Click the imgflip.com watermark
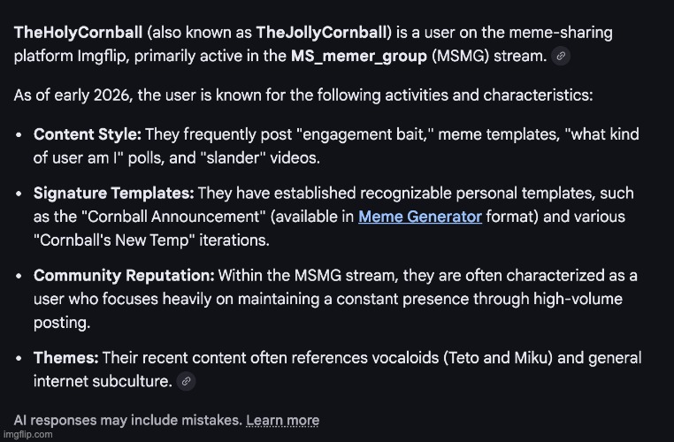 pyautogui.click(x=27, y=435)
